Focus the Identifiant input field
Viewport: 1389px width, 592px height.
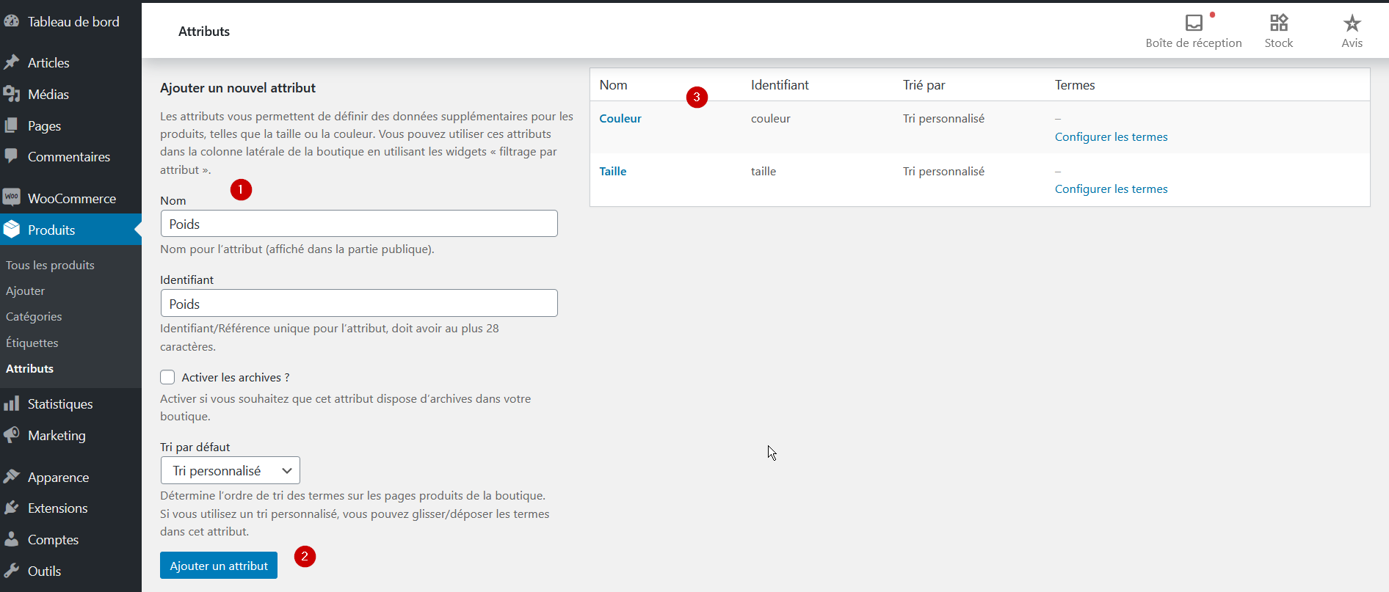[359, 303]
